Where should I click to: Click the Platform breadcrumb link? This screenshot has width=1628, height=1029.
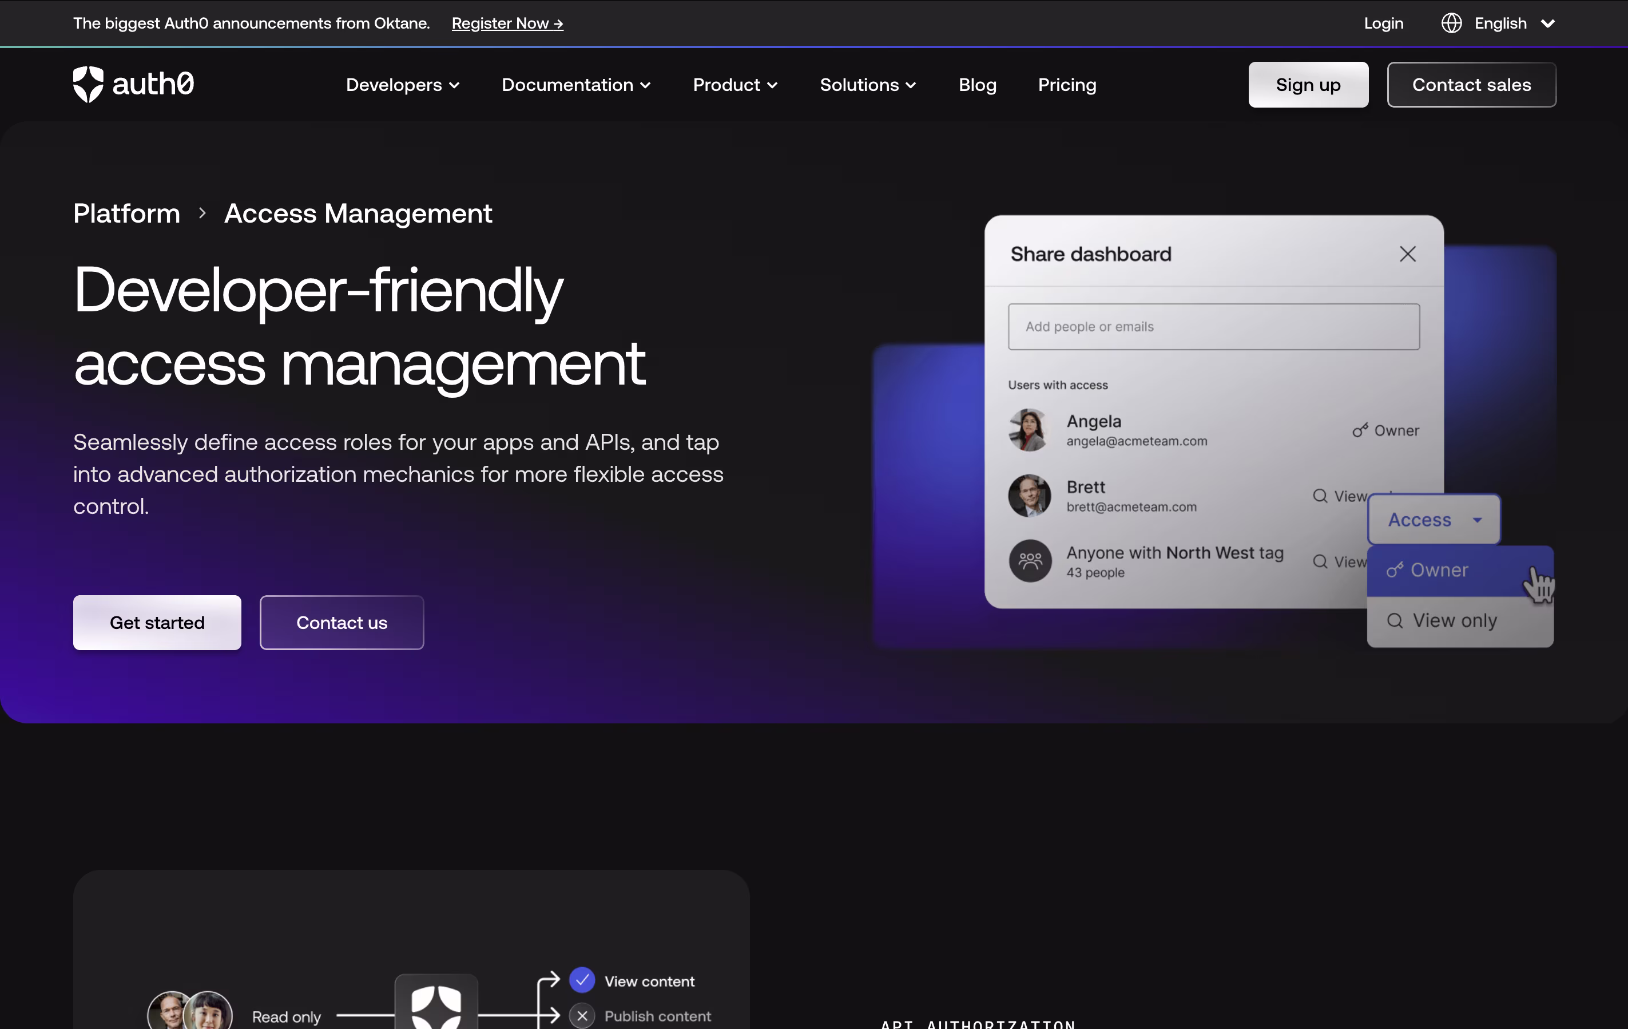[126, 213]
